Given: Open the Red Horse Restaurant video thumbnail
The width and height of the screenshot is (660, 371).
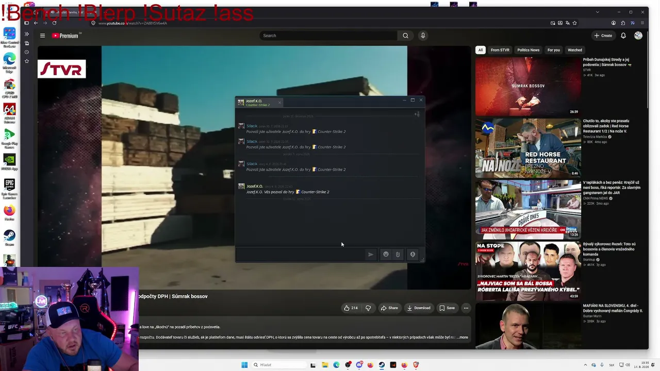Looking at the screenshot, I should pyautogui.click(x=528, y=148).
